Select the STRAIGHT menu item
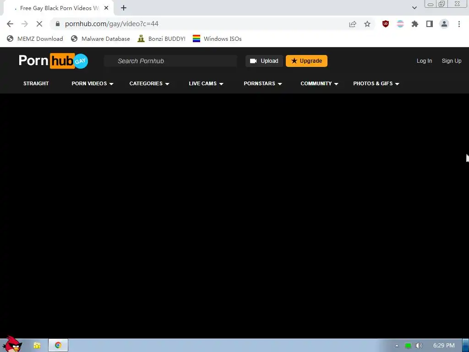This screenshot has width=469, height=352. [x=36, y=83]
